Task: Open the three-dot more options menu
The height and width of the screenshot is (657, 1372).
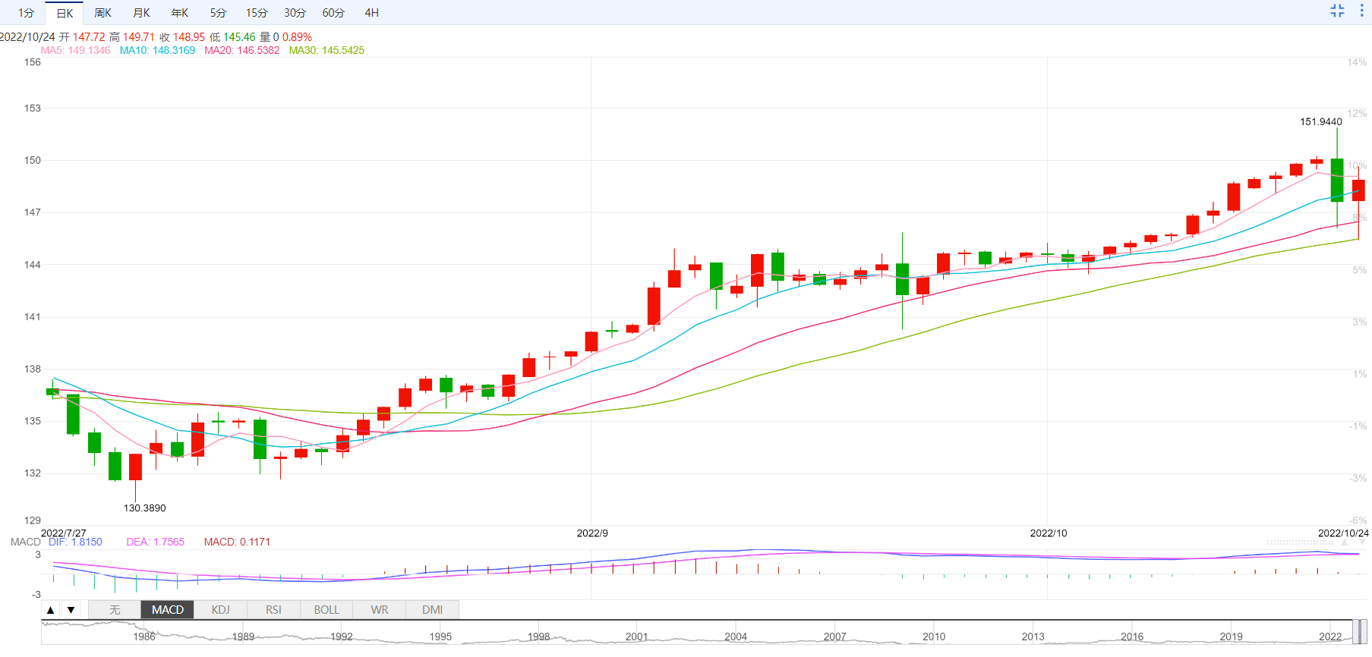Action: tap(1361, 11)
